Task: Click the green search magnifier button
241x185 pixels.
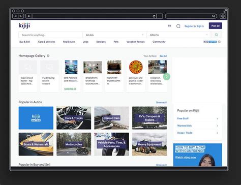Action: coord(217,35)
